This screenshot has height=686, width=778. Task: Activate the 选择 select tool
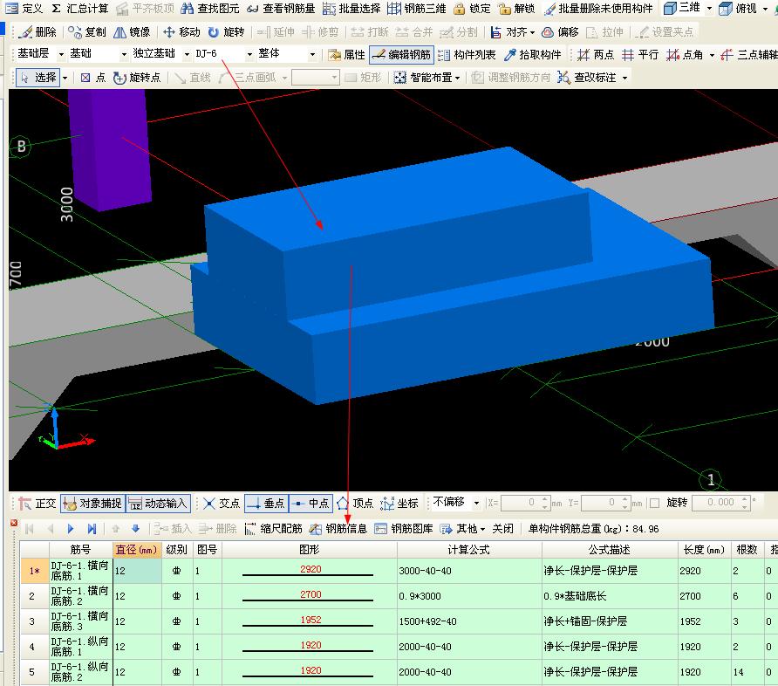38,78
